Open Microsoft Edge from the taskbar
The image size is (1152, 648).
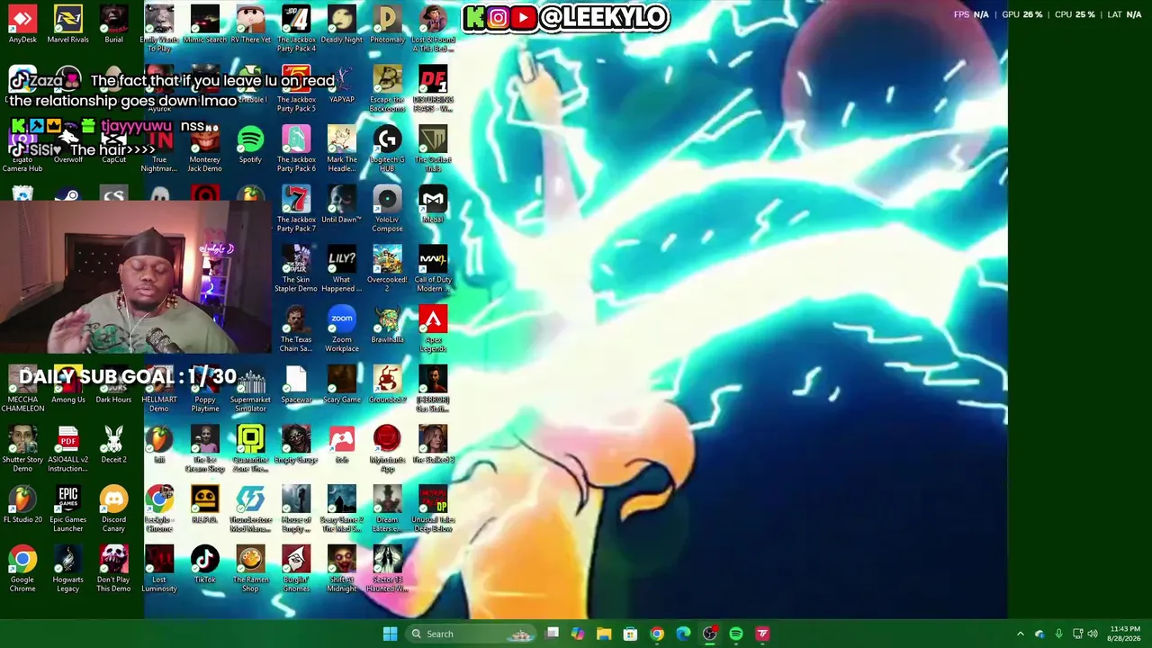[x=683, y=634]
